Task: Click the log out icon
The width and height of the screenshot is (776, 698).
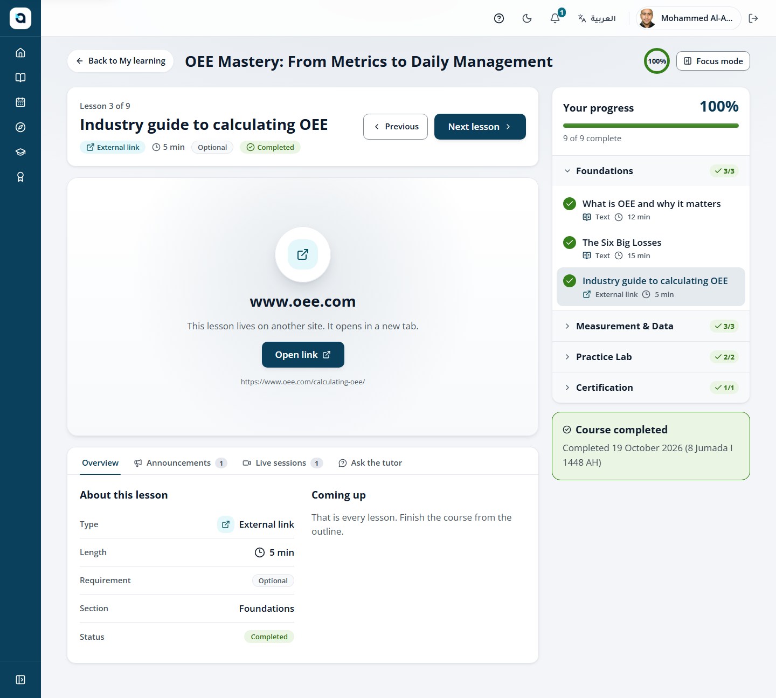Action: pyautogui.click(x=753, y=18)
